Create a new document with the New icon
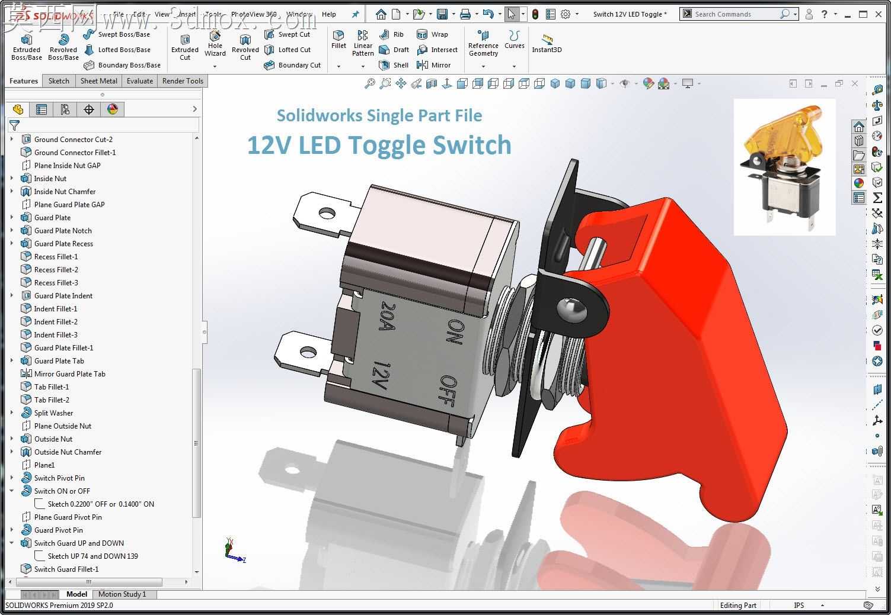 [x=396, y=14]
